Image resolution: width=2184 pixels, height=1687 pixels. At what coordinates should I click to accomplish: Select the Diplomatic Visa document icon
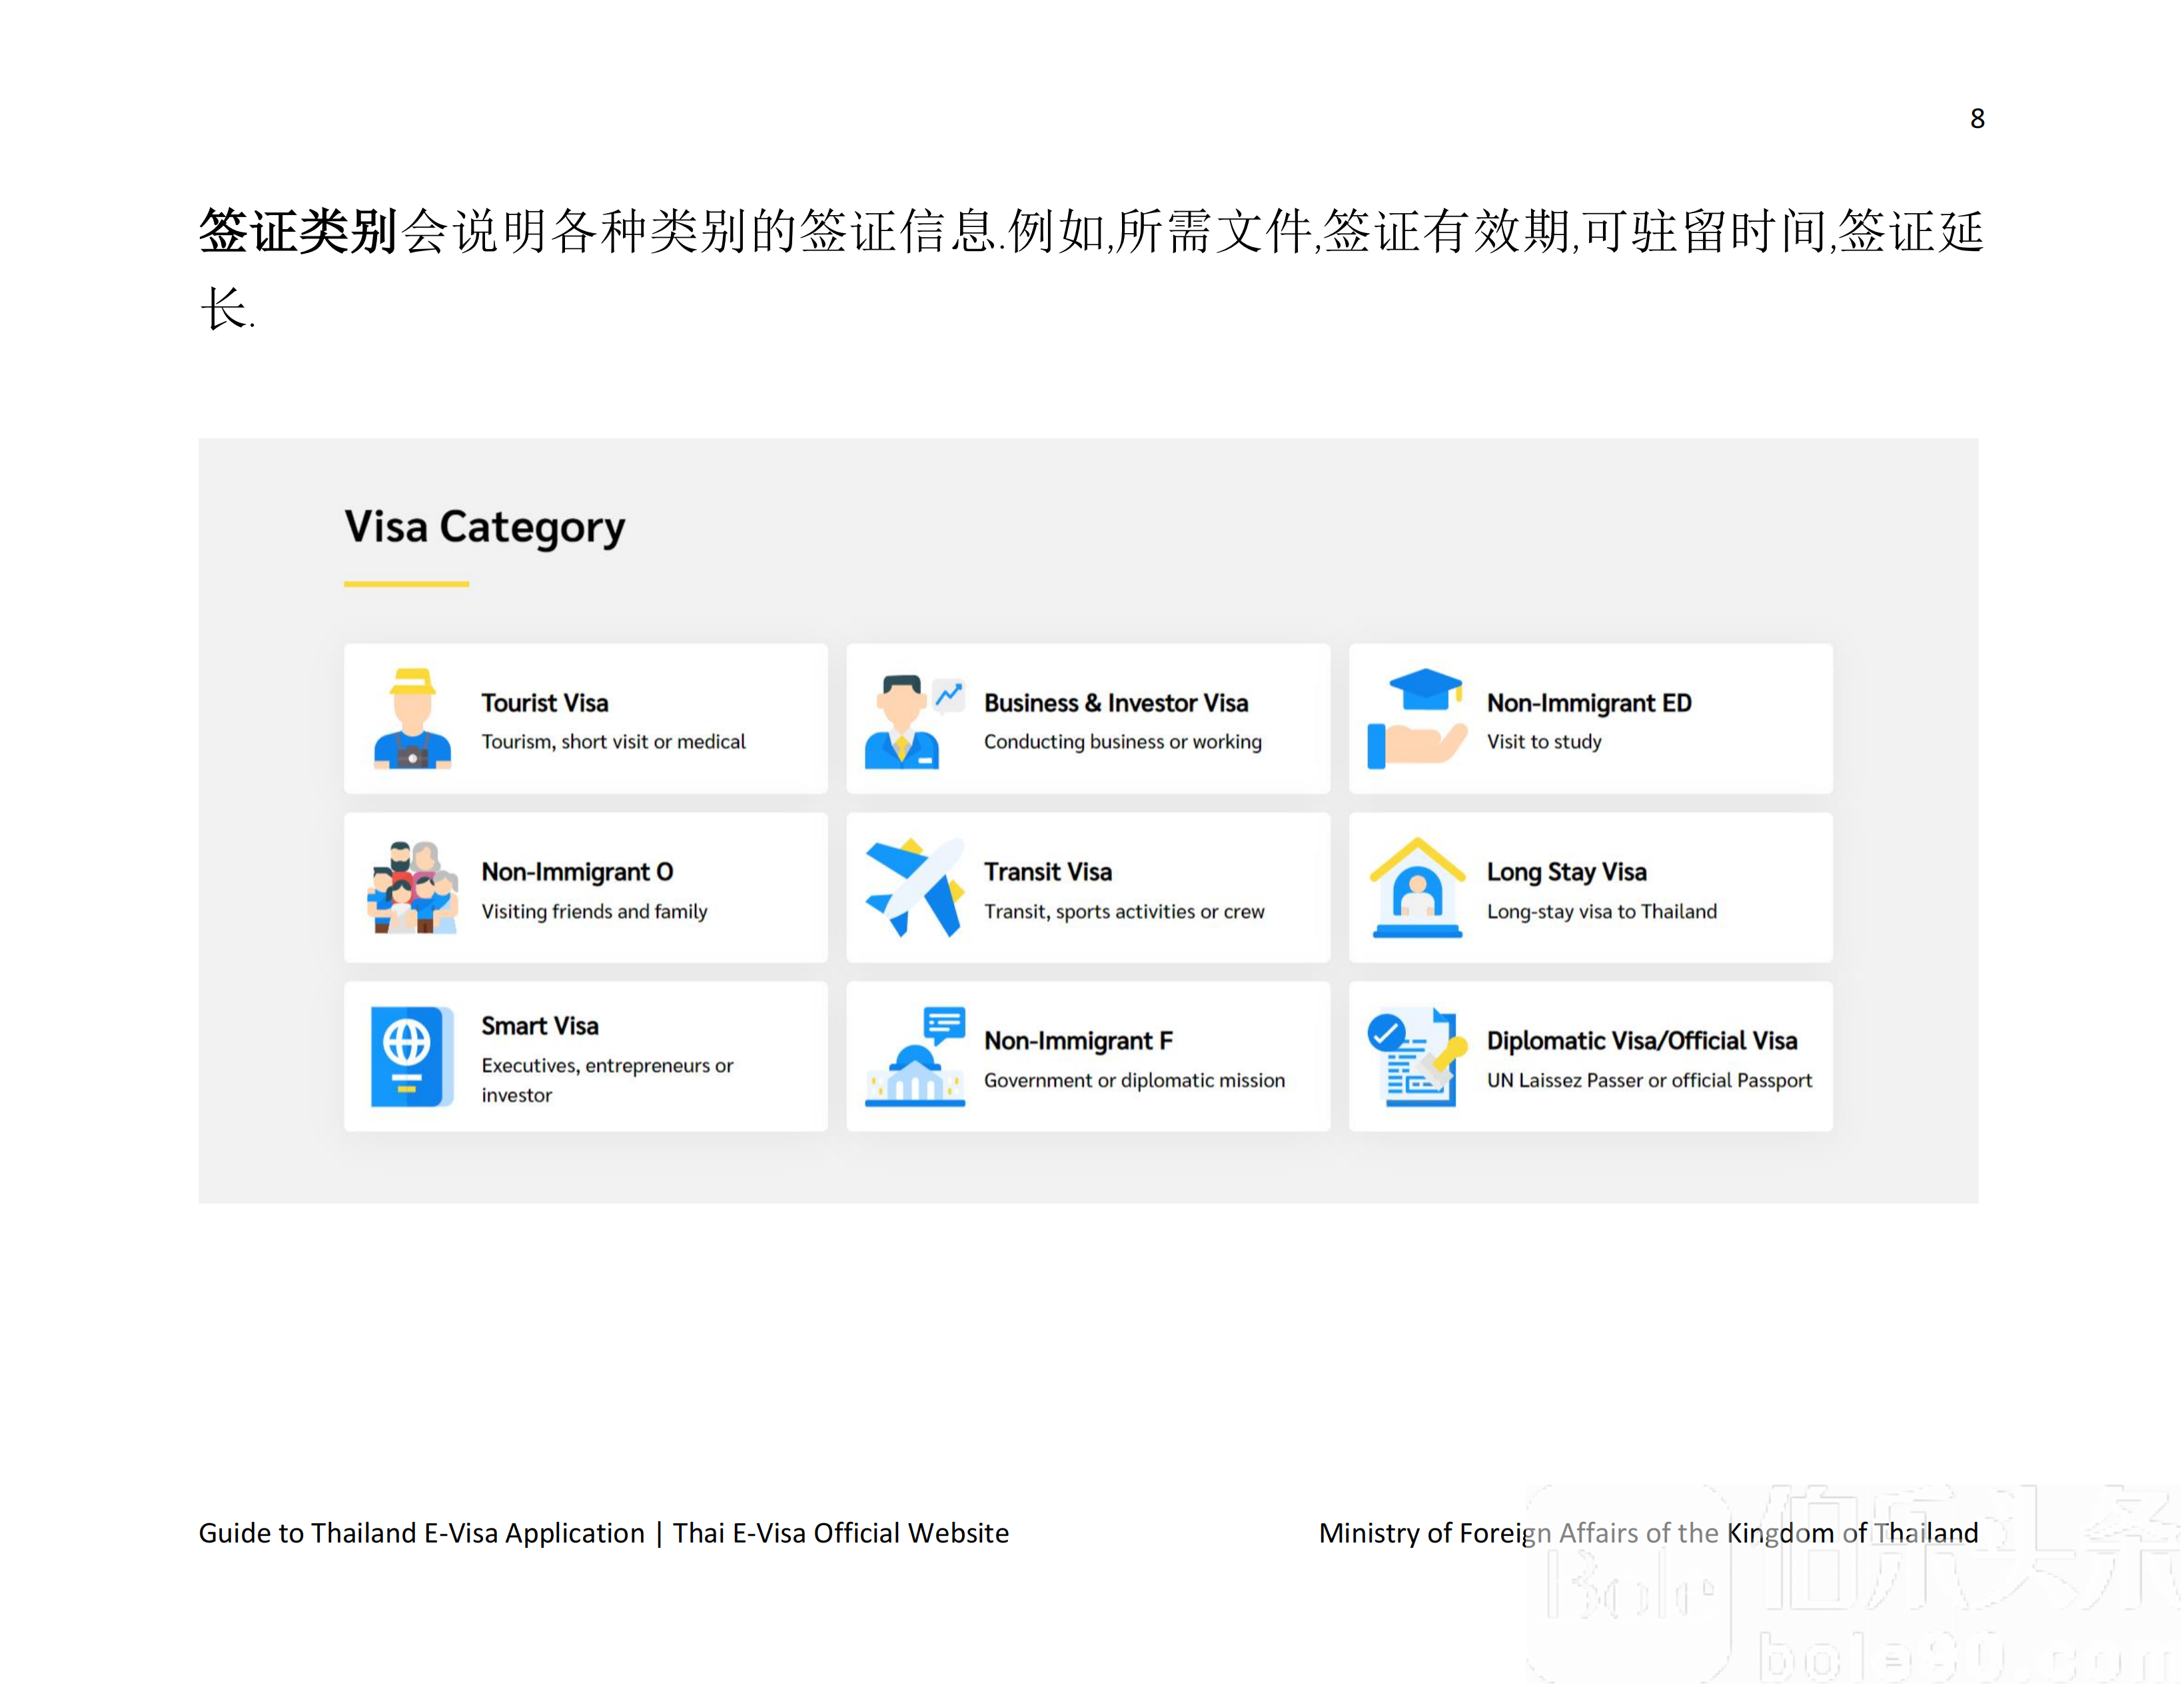pyautogui.click(x=1418, y=1054)
